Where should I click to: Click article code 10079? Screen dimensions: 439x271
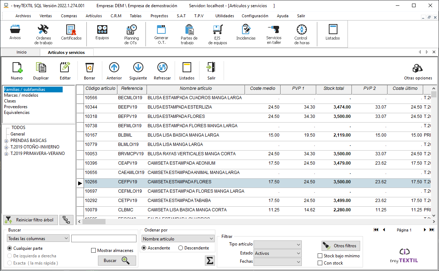[x=91, y=210]
